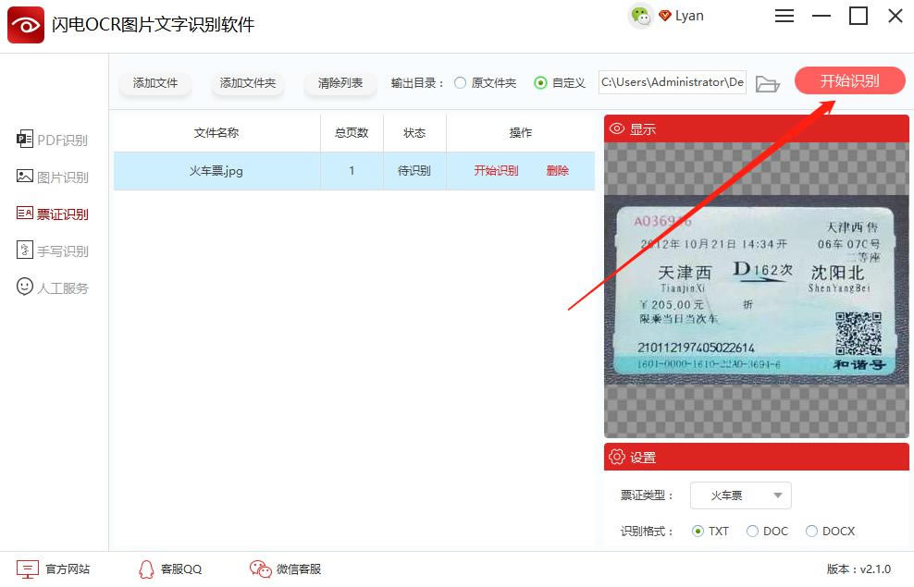Click the output path input field
The image size is (914, 587).
click(673, 82)
